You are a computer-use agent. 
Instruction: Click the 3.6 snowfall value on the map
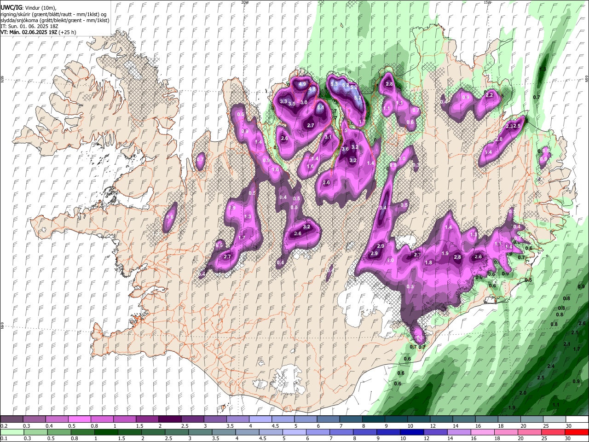pyautogui.click(x=345, y=149)
